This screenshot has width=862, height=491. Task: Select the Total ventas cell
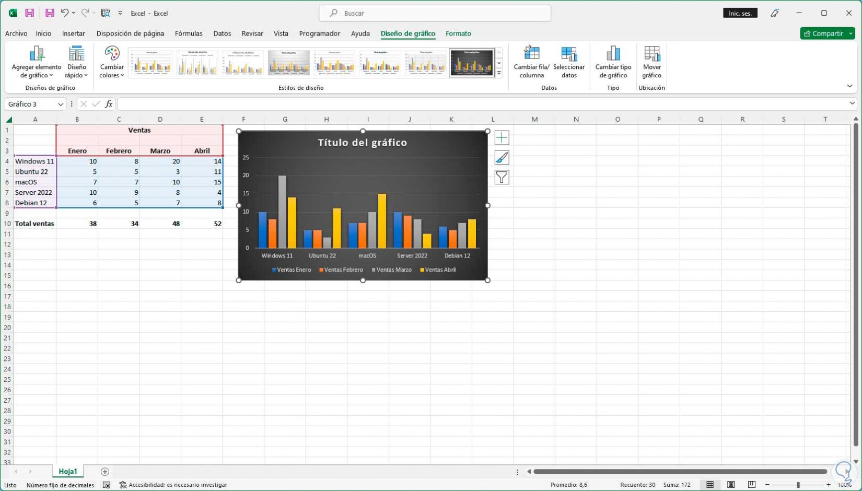point(35,224)
